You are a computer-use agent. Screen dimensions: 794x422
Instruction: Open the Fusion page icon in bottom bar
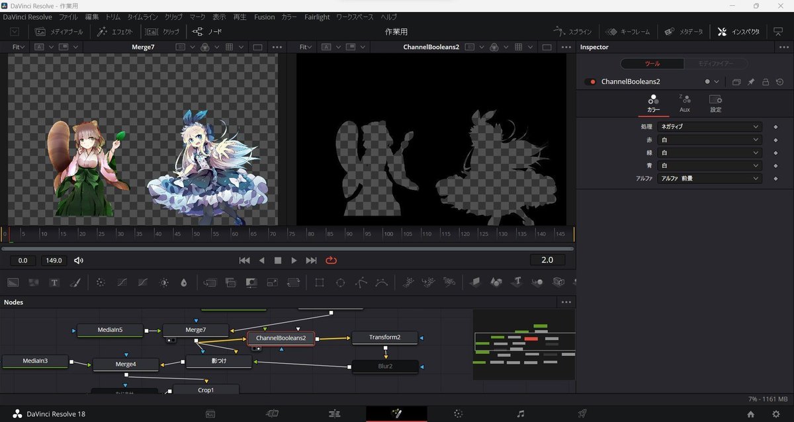coord(396,413)
